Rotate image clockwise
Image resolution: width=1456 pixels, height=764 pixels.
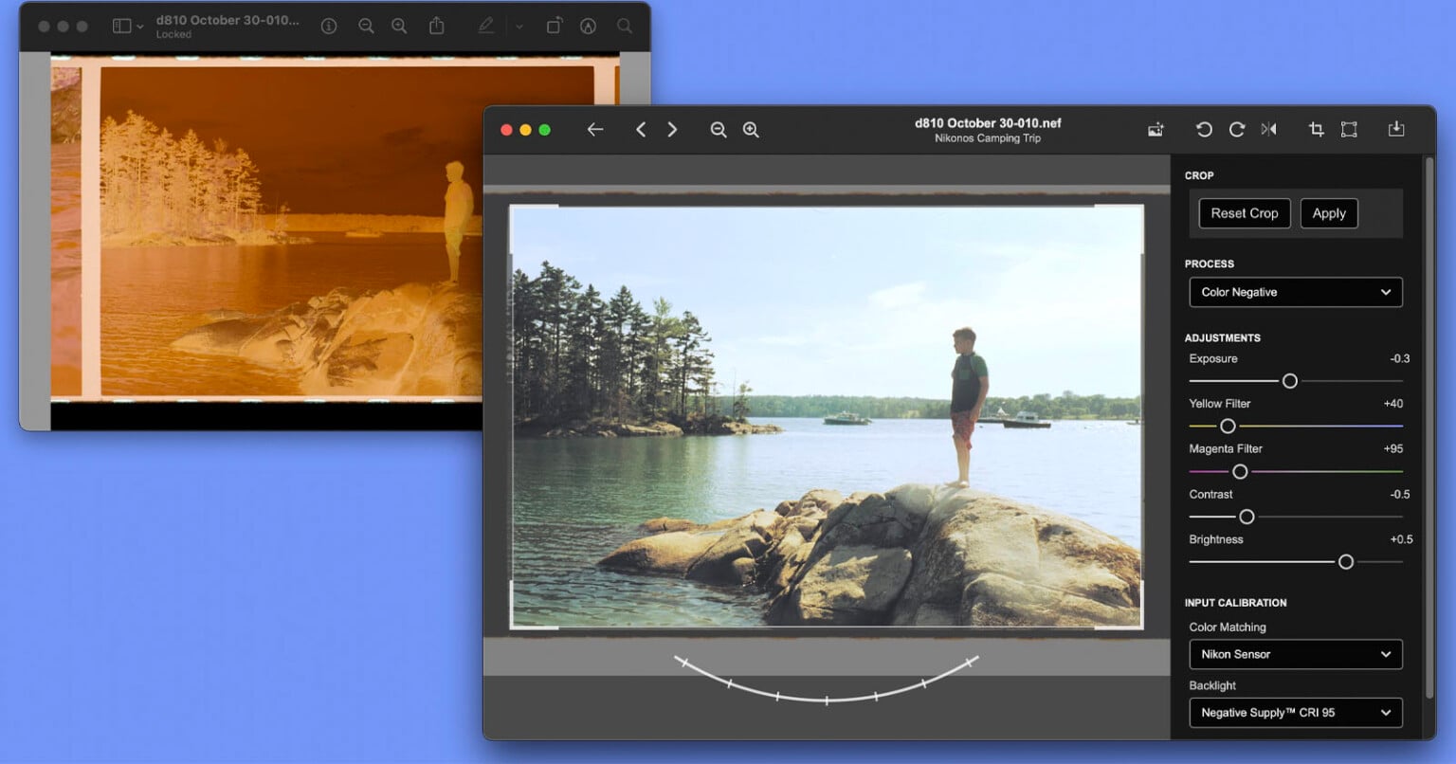[x=1237, y=130]
